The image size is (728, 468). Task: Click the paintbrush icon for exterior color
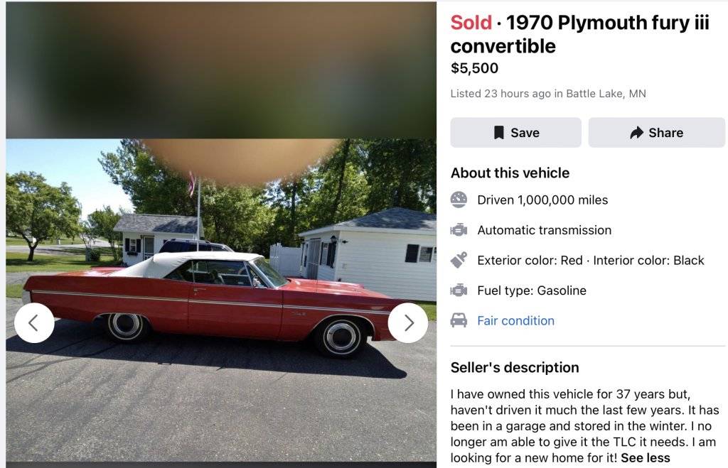(459, 260)
